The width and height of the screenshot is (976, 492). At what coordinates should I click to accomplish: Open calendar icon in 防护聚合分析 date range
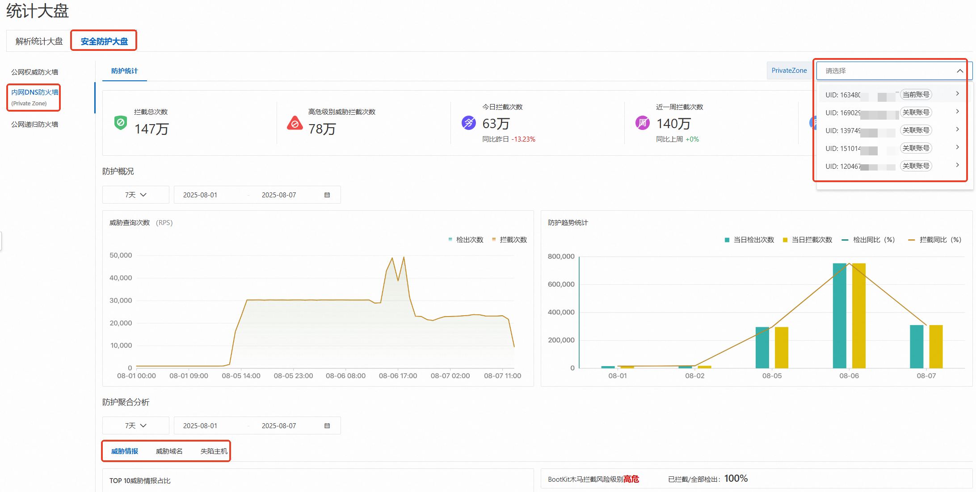click(327, 426)
